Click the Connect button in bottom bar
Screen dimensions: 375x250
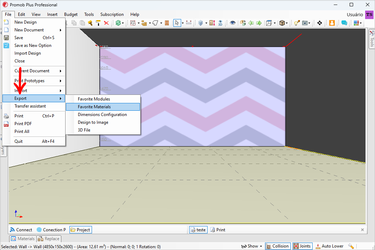(21, 230)
